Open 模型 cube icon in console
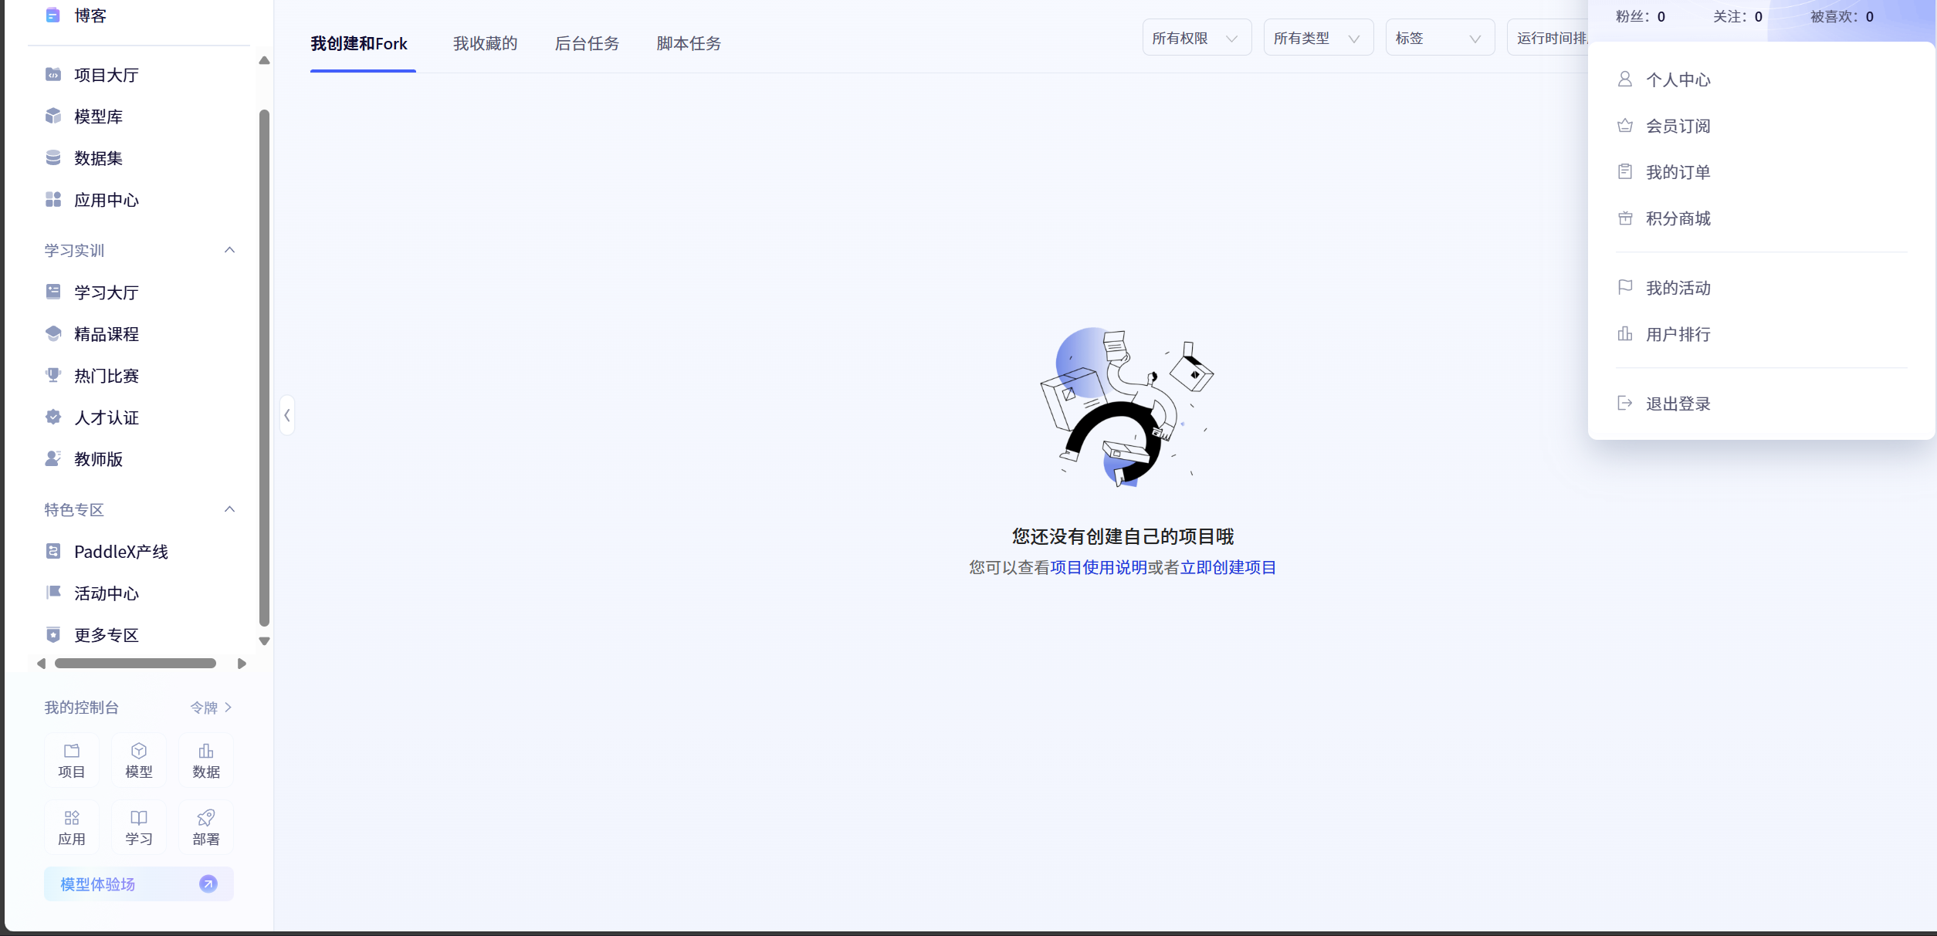 point(139,751)
